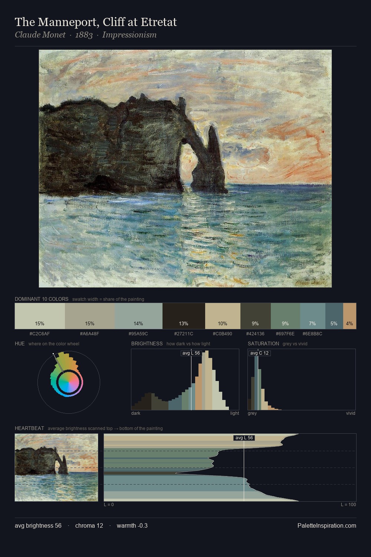Click the #6E8B8C 7% teal swatch
The height and width of the screenshot is (557, 371).
(313, 316)
